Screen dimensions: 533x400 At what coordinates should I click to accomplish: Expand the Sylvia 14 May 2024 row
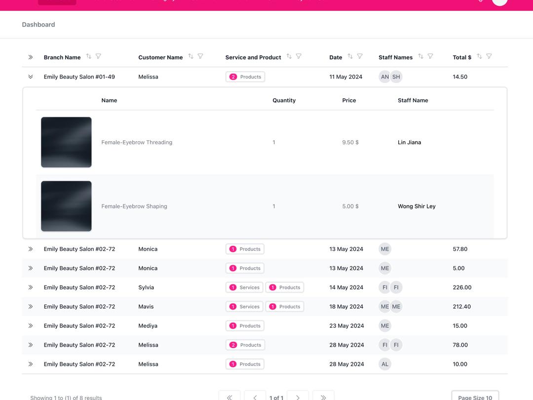coord(31,287)
